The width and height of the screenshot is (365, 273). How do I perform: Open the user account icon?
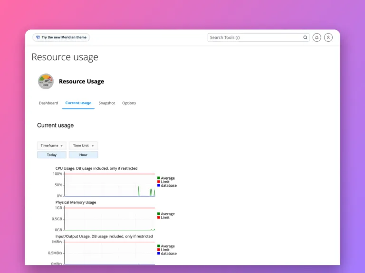328,37
